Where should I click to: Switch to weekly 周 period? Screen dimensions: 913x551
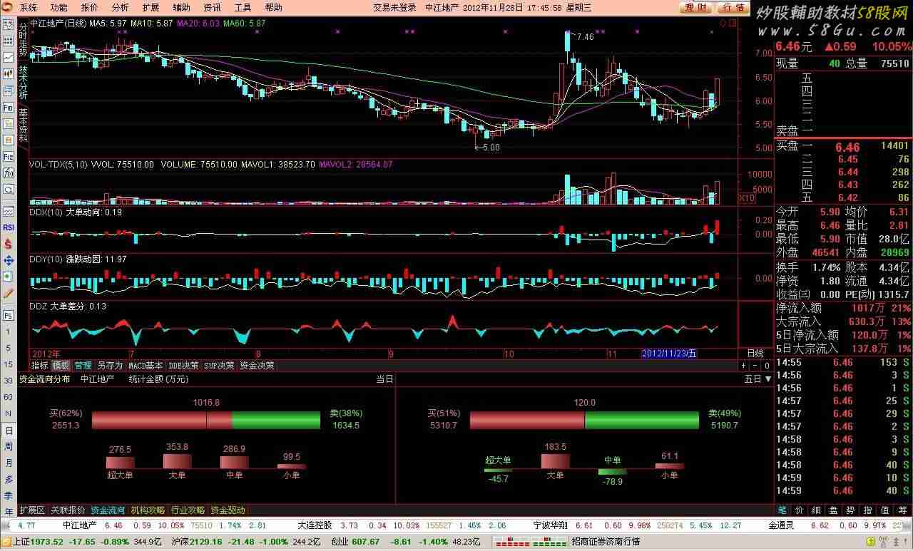pos(9,446)
